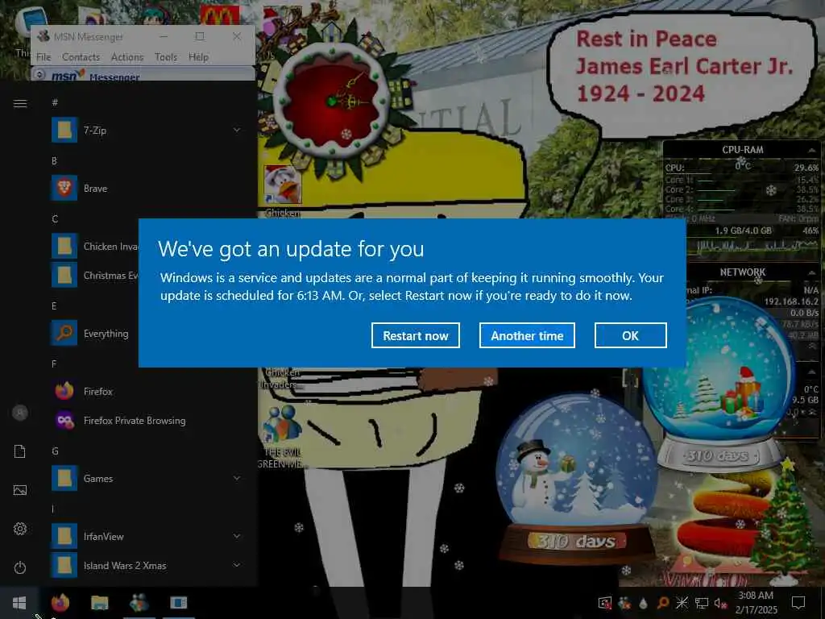Screen dimensions: 825x619
Task: Expand Start menu hamburger navigation
Action: coord(20,103)
